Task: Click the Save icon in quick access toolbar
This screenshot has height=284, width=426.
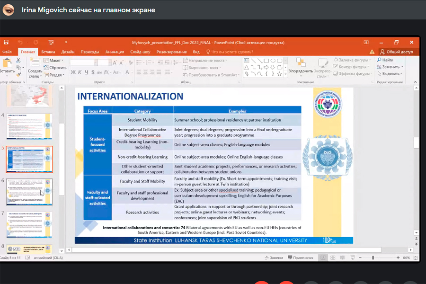Action: [6, 43]
